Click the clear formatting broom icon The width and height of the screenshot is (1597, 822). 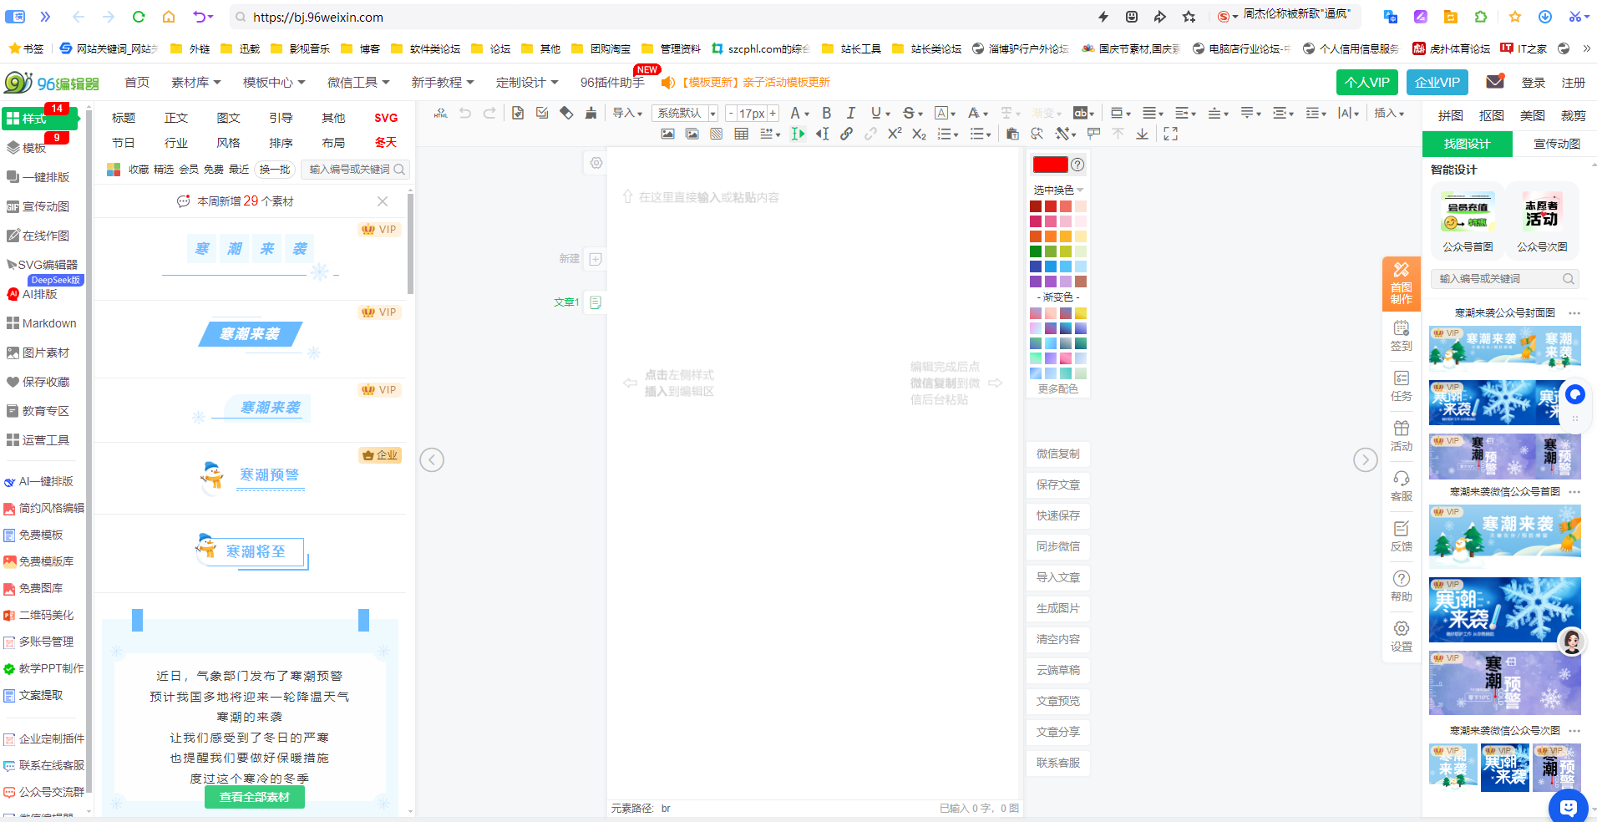coord(591,113)
